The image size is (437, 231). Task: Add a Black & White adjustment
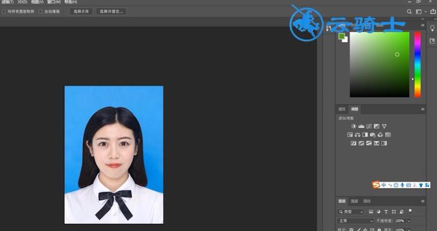point(365,135)
